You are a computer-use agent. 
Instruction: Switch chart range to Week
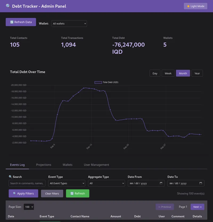168,73
